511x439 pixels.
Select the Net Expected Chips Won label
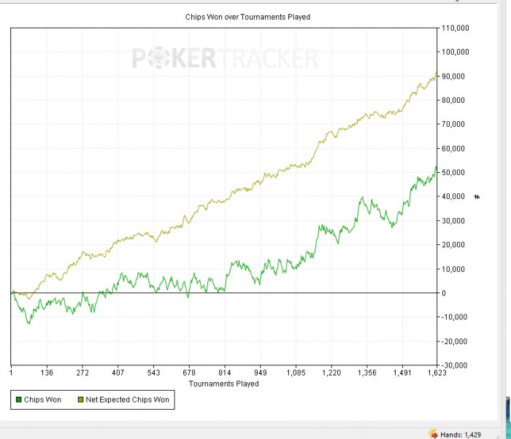click(128, 400)
